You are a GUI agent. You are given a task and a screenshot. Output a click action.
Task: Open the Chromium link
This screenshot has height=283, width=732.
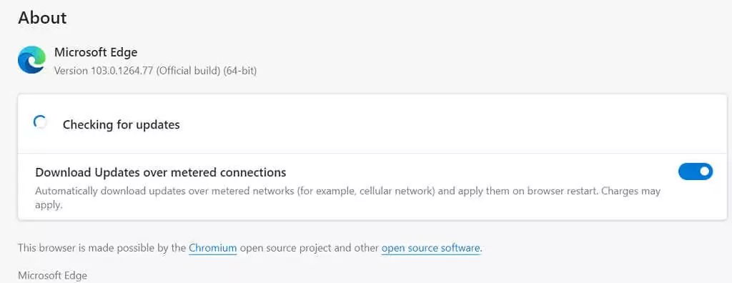[x=212, y=248]
